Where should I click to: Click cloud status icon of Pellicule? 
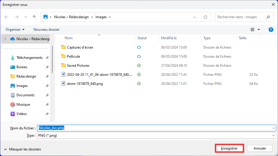click(139, 56)
